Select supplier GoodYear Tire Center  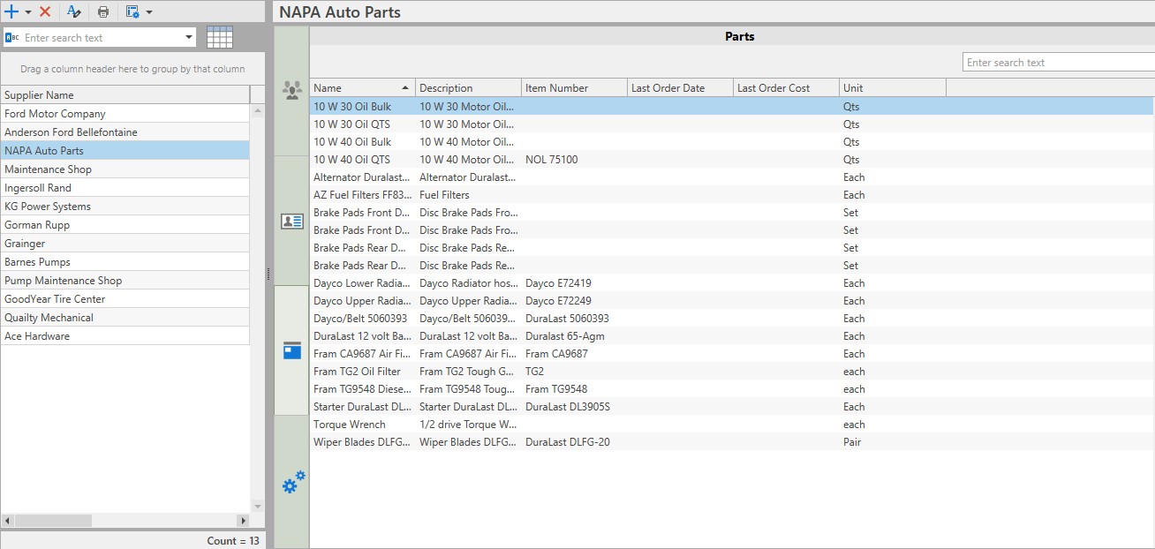pyautogui.click(x=125, y=298)
